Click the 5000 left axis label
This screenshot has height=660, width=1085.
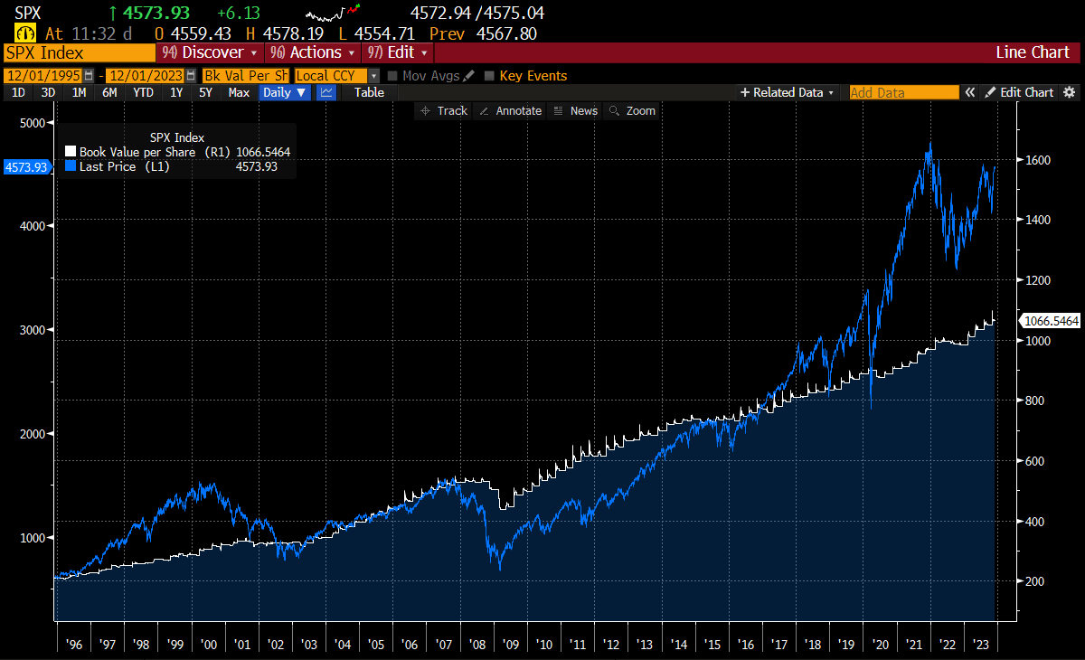coord(33,121)
